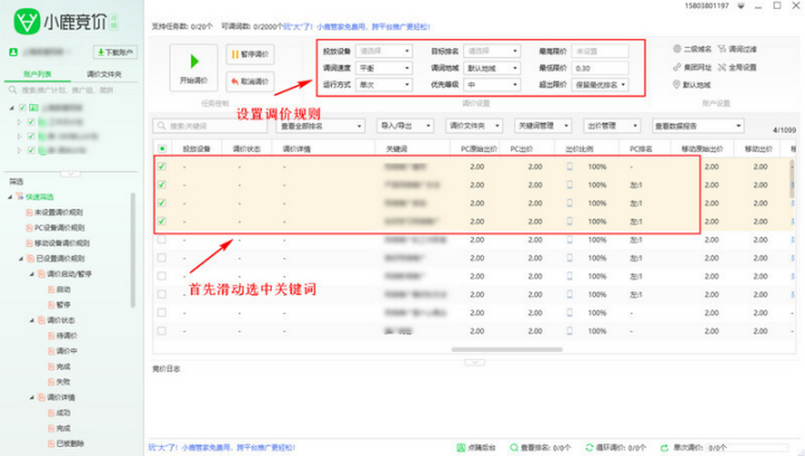Click the 最低限价 field showing 0.30

point(600,68)
